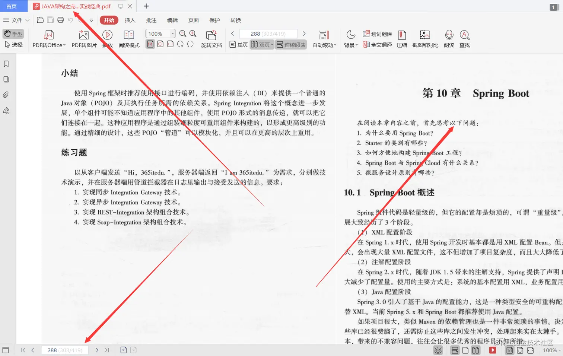Viewport: 563px width, 356px height.
Task: Open the bookmarks panel icon
Action: click(6, 64)
